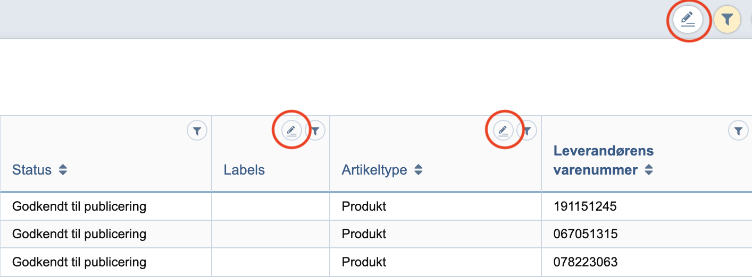Select the cell with varenummer 078223063
The image size is (752, 277).
(585, 262)
